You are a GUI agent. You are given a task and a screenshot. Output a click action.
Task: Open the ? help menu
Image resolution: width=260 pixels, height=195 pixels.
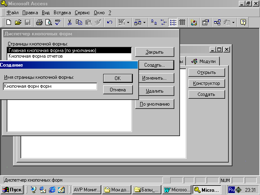click(x=110, y=13)
